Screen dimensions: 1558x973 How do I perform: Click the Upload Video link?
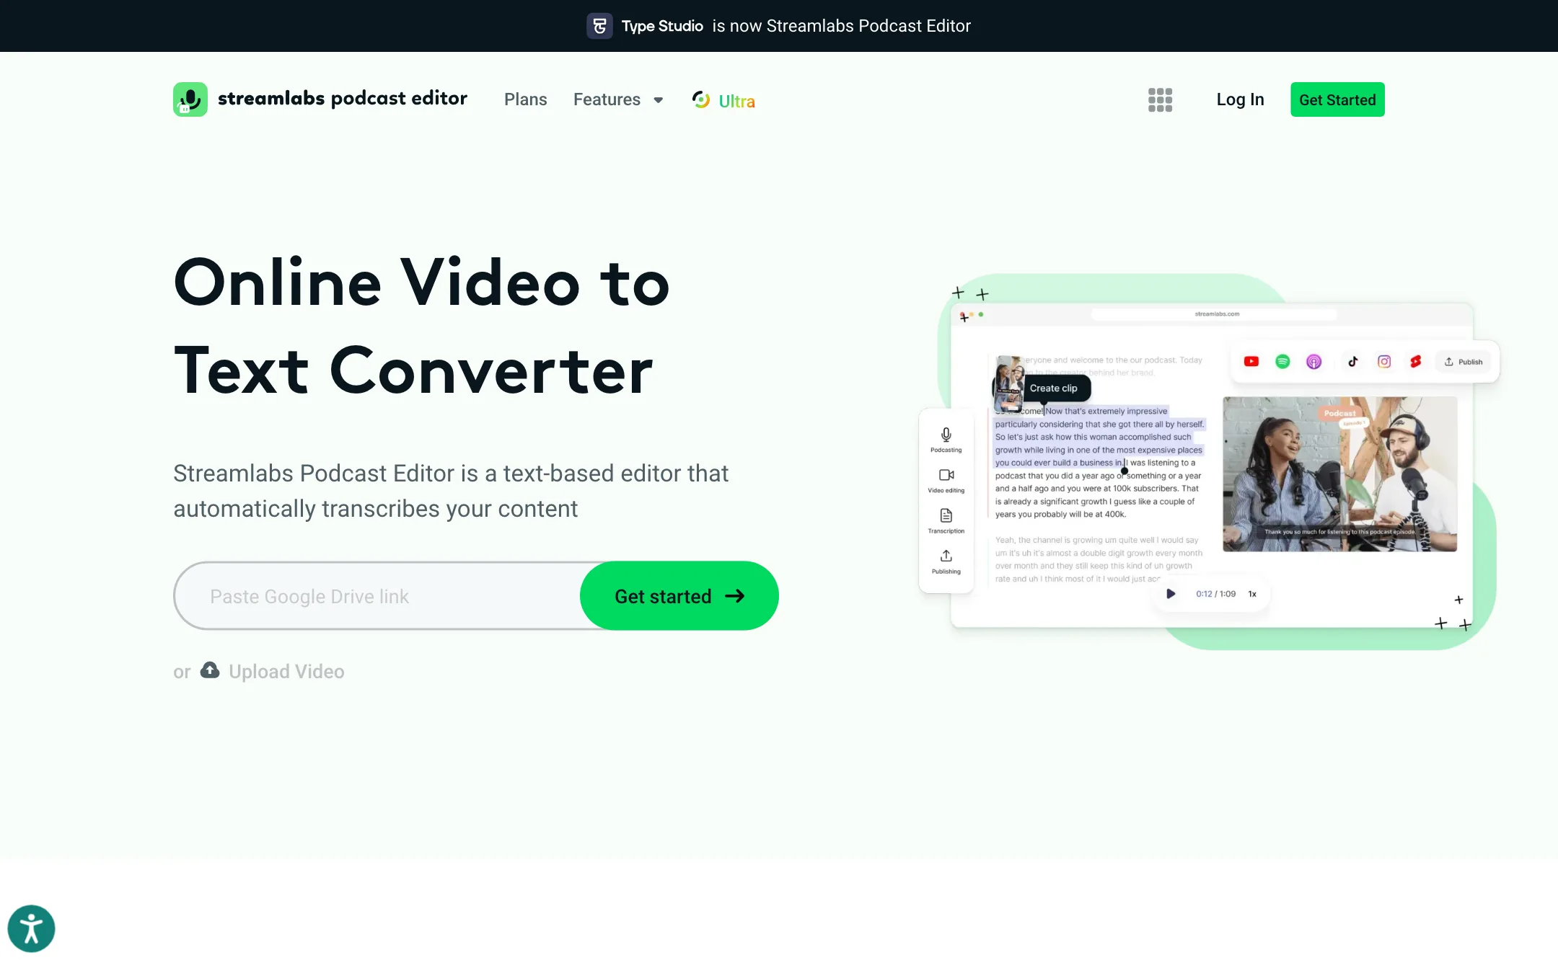pos(286,672)
